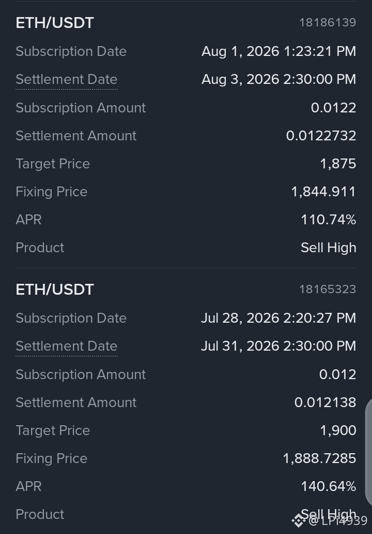Click the Jul 28, 2026 subscription date
The height and width of the screenshot is (534, 372).
click(278, 318)
